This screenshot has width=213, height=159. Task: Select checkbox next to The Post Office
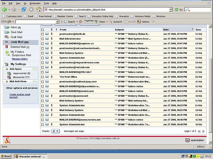(43, 77)
